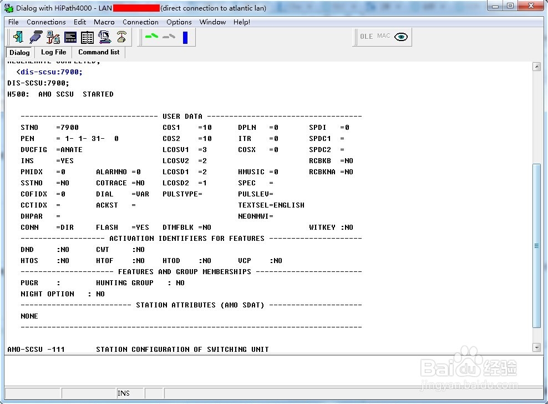The image size is (548, 404).
Task: Click the LCOSV1 =3 entry
Action: tap(185, 150)
